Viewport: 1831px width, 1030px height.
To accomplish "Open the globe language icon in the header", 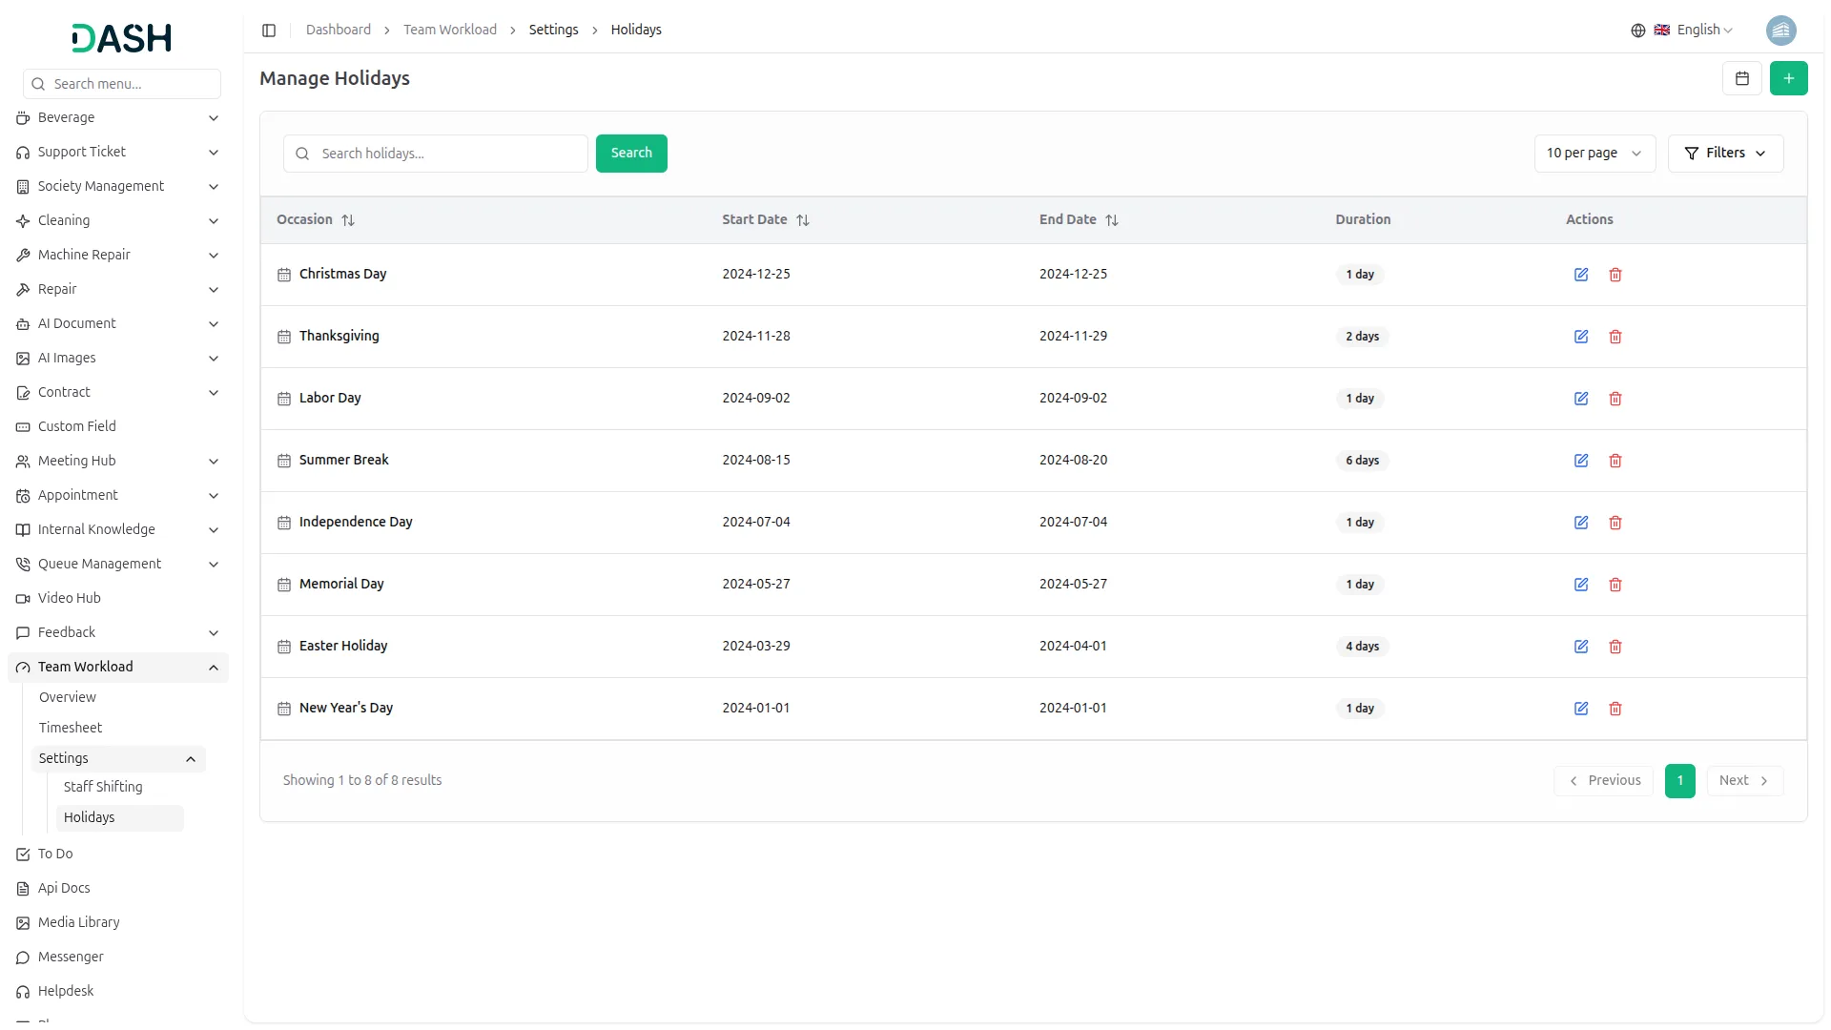I will pyautogui.click(x=1637, y=30).
